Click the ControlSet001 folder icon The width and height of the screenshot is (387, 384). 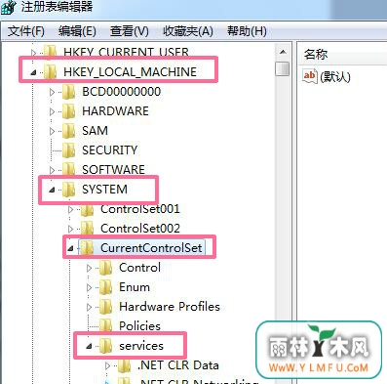[87, 210]
